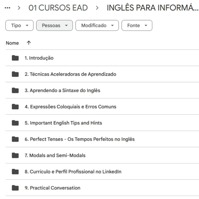Show hidden breadcrumb folders via ellipsis

[8, 8]
